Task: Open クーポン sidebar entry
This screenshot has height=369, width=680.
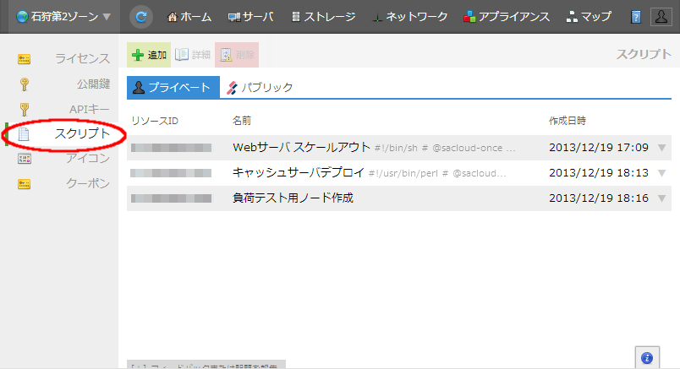Action: [x=88, y=184]
